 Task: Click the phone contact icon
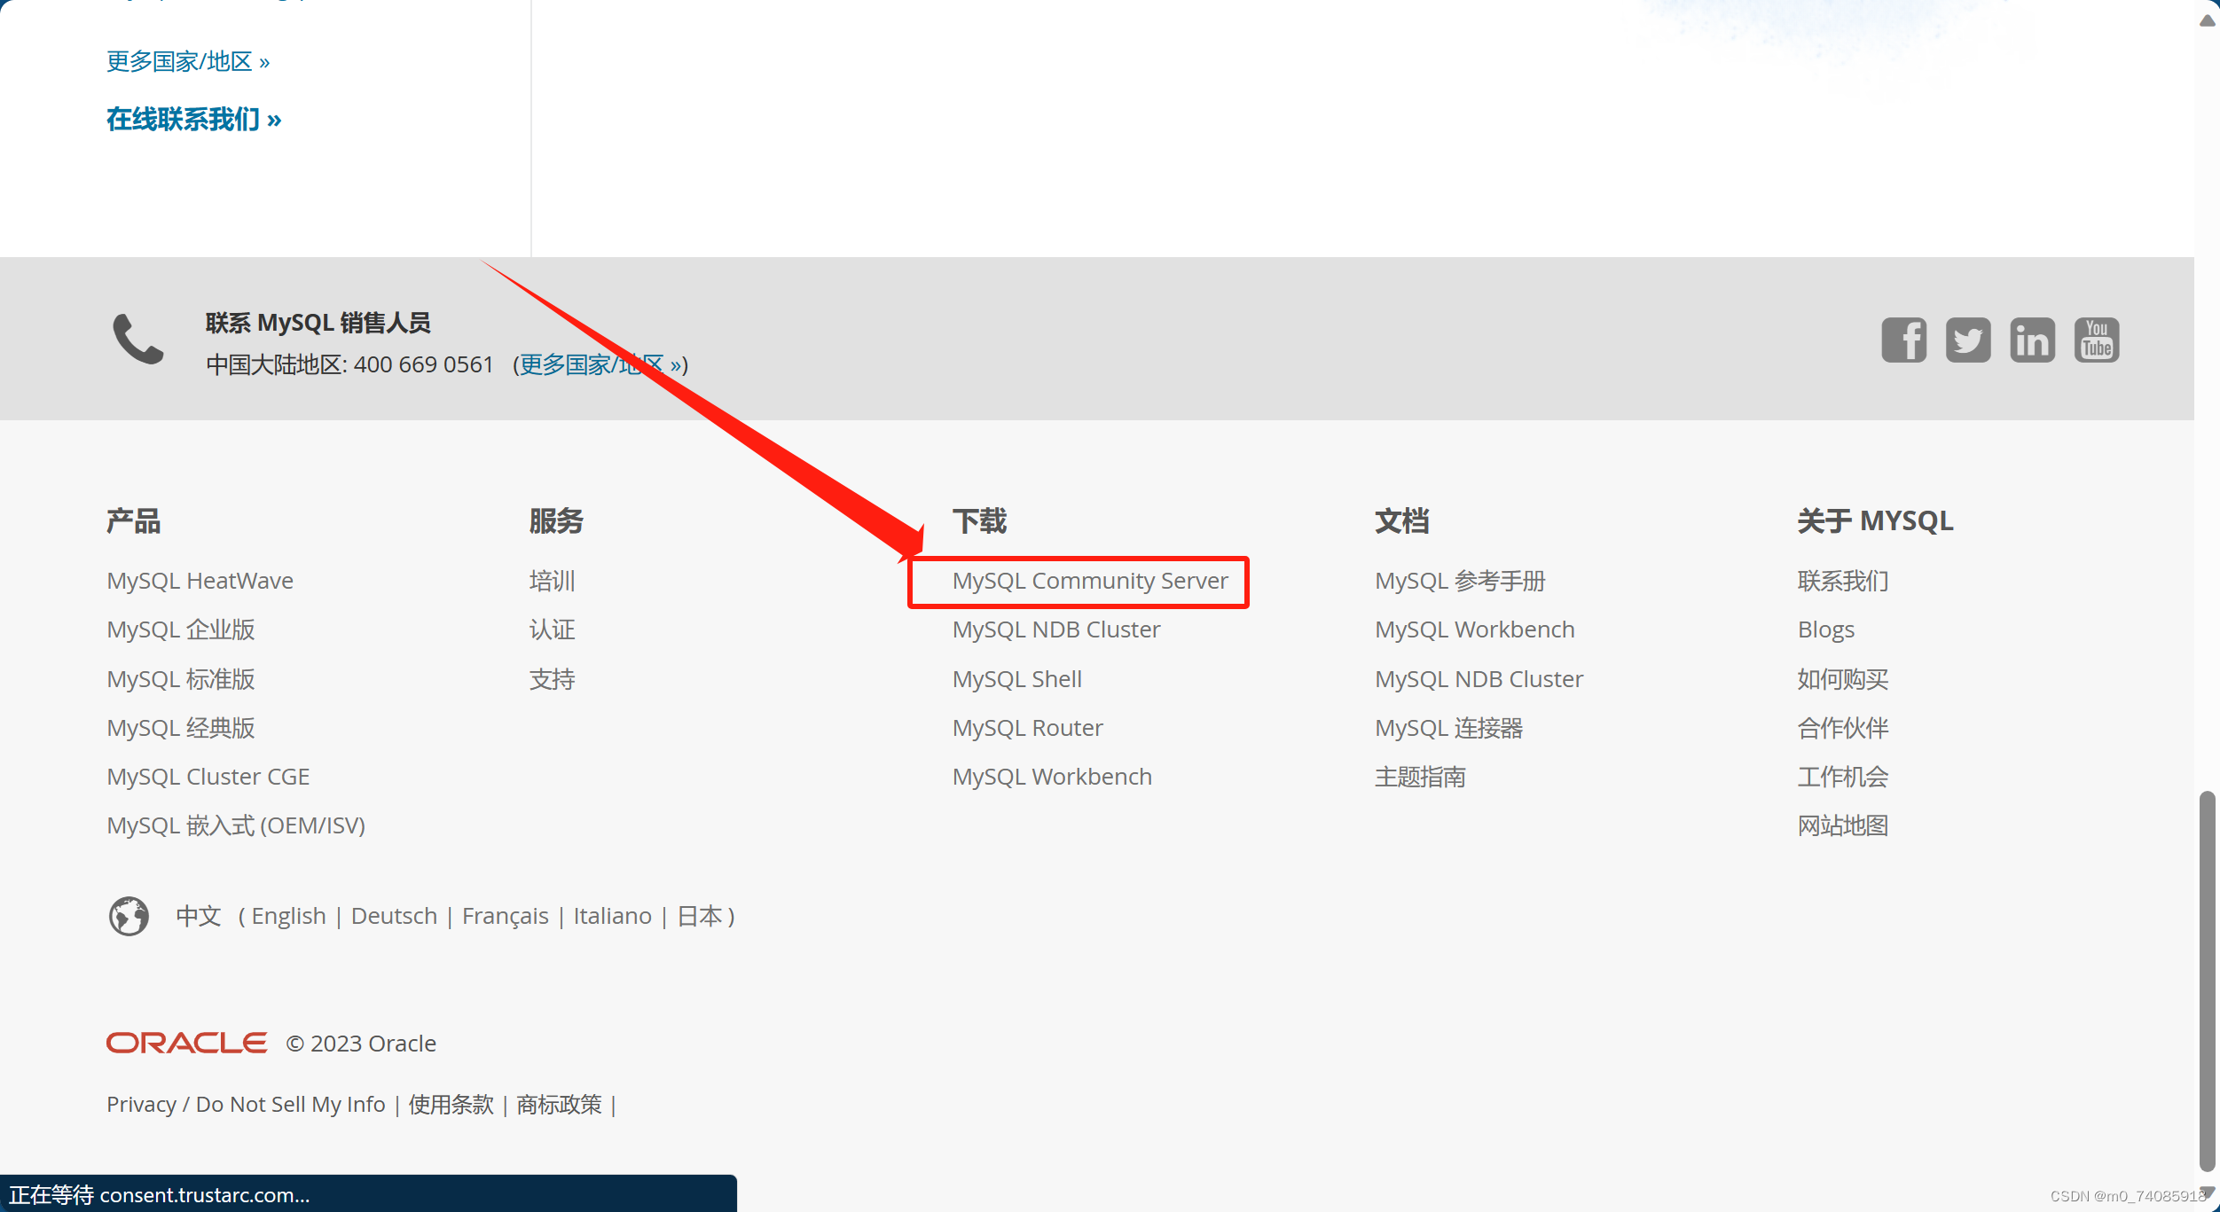click(138, 339)
